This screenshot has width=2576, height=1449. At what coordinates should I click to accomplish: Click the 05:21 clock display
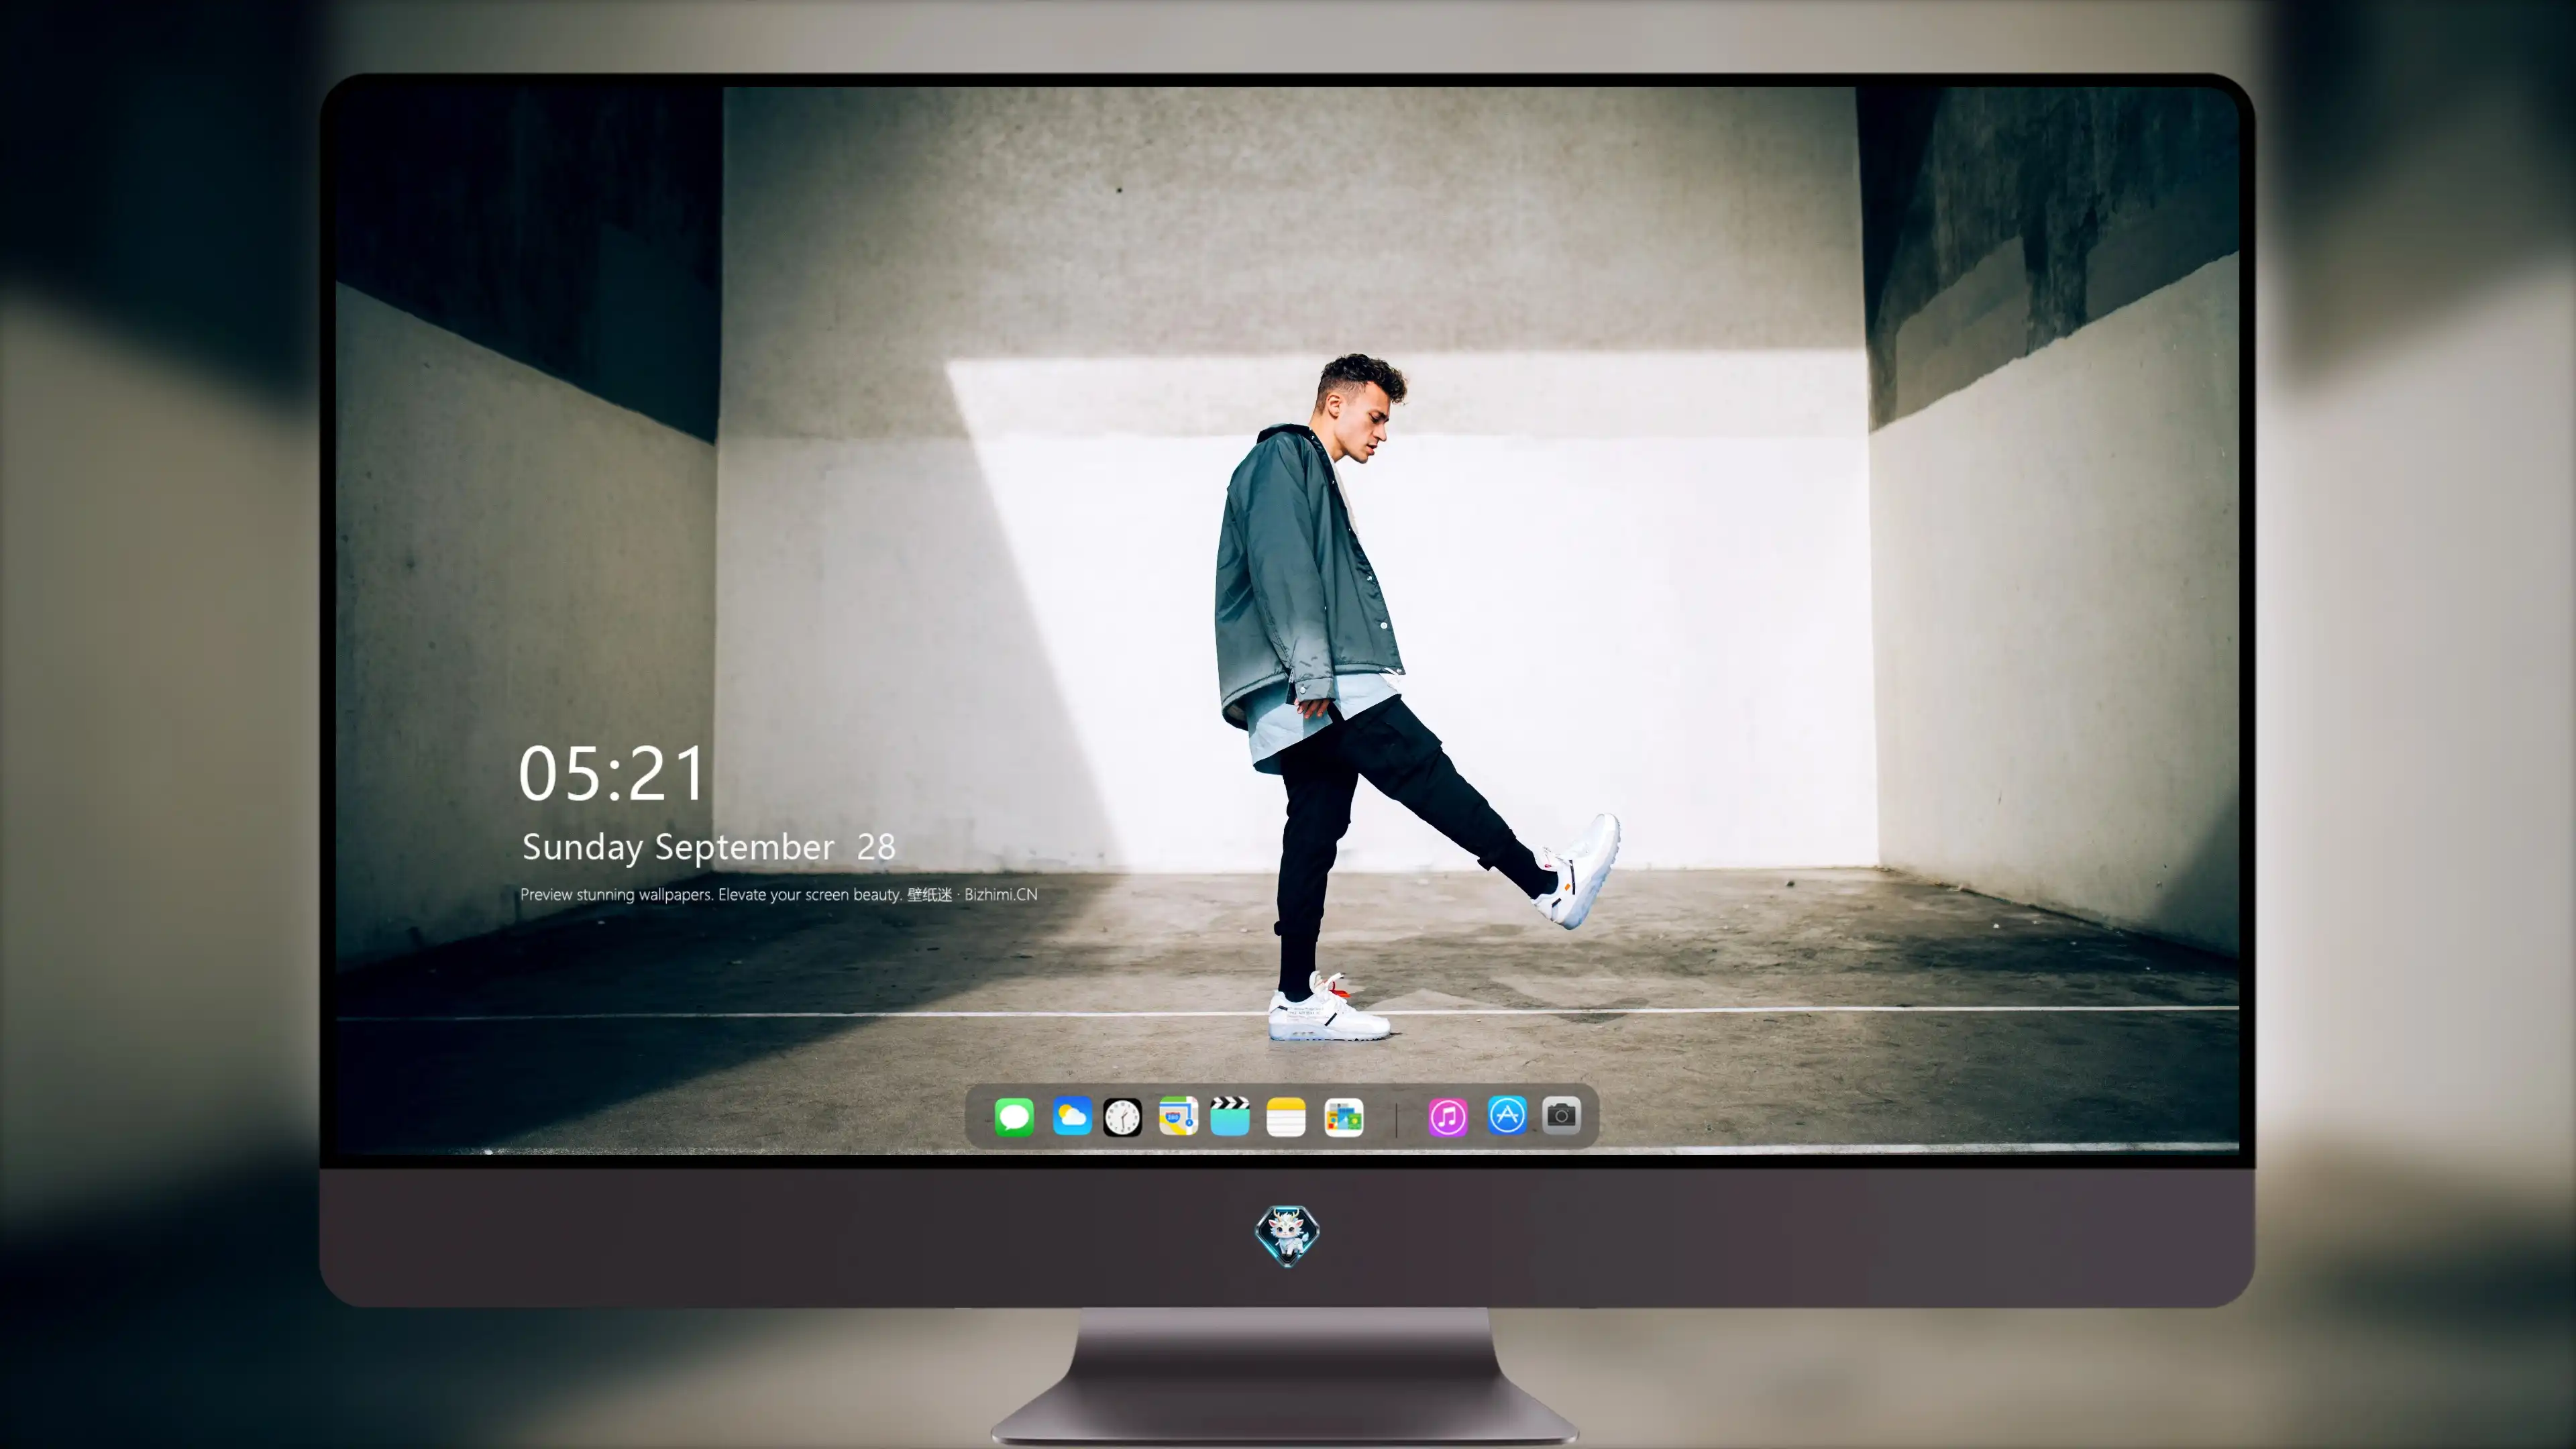[612, 774]
